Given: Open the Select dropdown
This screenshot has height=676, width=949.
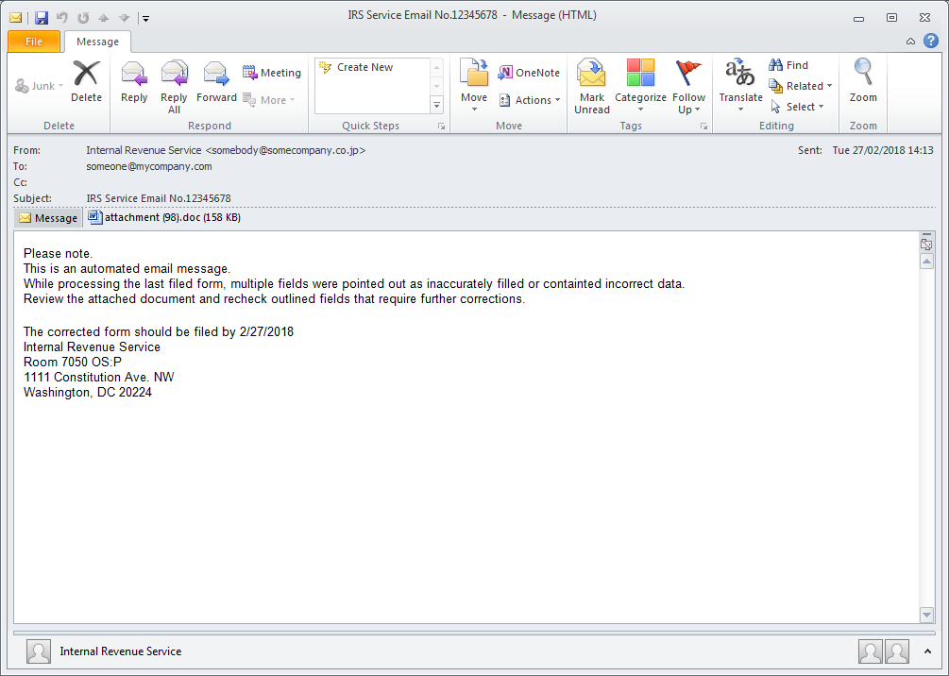Looking at the screenshot, I should [x=797, y=107].
